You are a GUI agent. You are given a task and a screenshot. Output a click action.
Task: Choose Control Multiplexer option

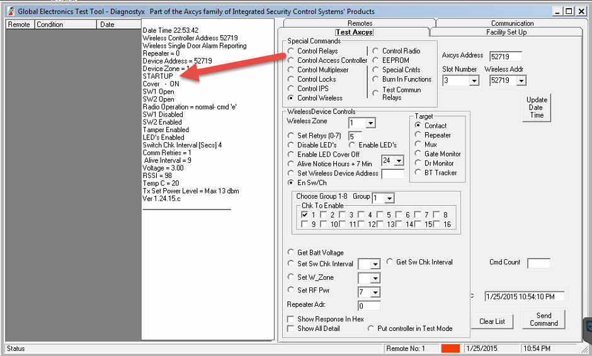[290, 70]
